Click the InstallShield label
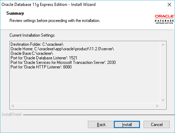This screenshot has height=133, width=175. [12, 114]
